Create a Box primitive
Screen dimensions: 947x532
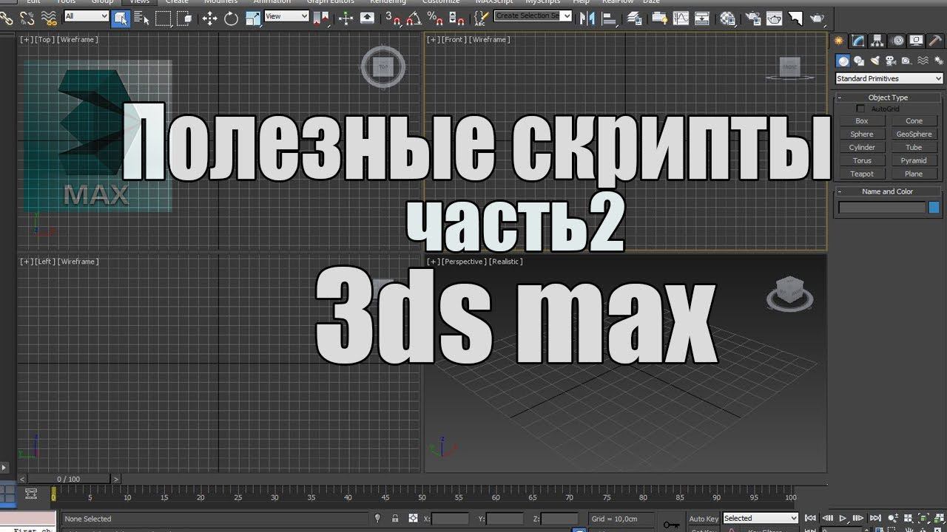tap(862, 121)
